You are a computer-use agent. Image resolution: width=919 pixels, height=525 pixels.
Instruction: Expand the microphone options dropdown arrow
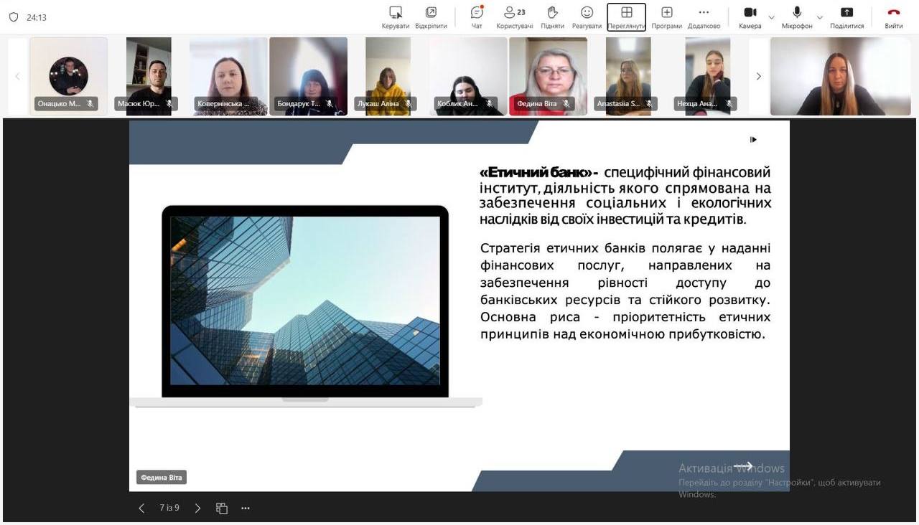click(x=820, y=17)
